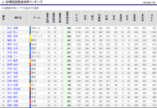Click the 打席数 column header
This screenshot has height=108, width=157.
tap(99, 18)
